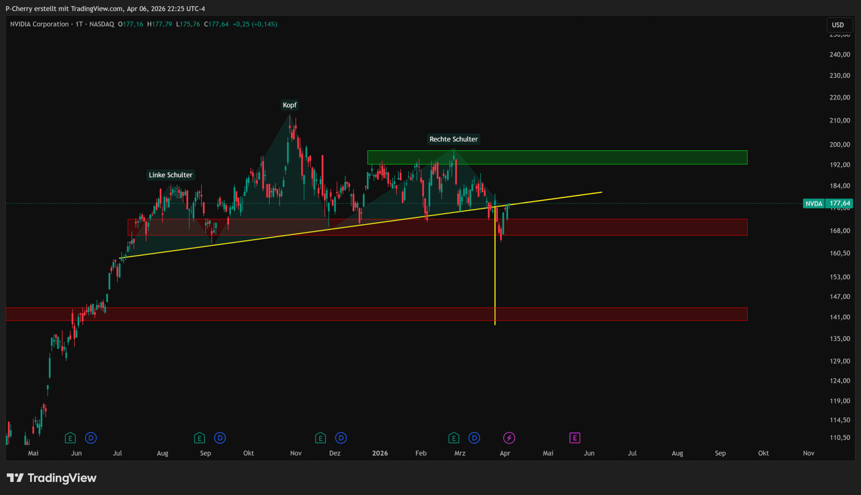The image size is (861, 495).
Task: Select the Rechte Schulter label
Action: pos(453,139)
